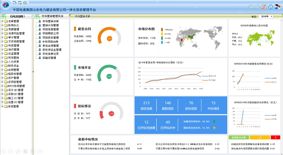
Task: Select 财务资金 folder in the left tree
Action: click(x=13, y=66)
